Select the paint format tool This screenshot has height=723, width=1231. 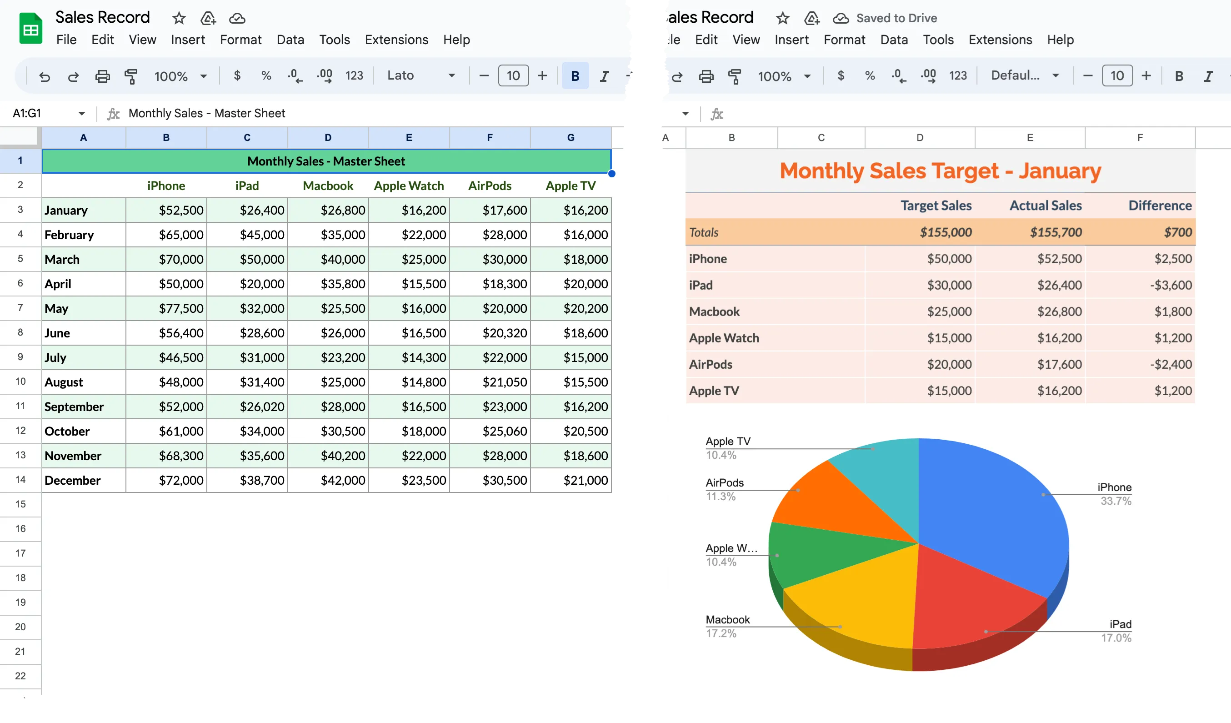pos(131,76)
